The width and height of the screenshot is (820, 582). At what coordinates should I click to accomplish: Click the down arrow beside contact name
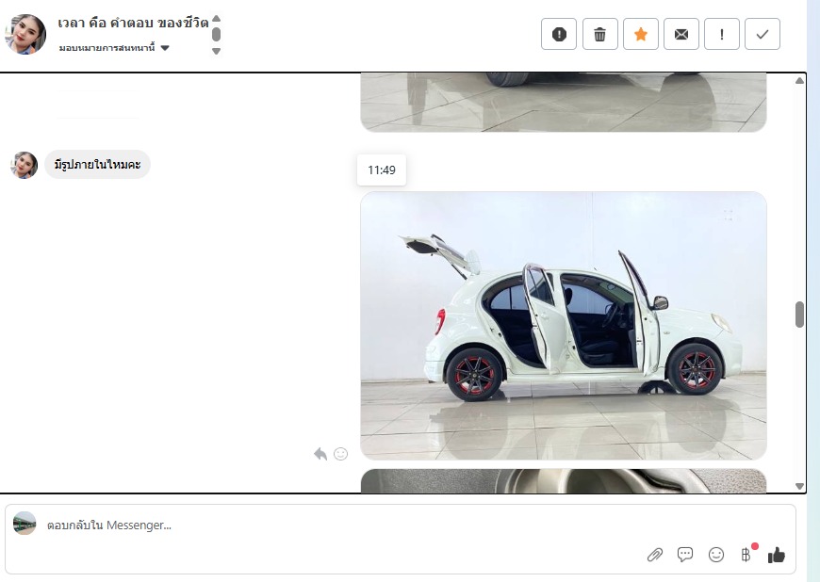216,51
